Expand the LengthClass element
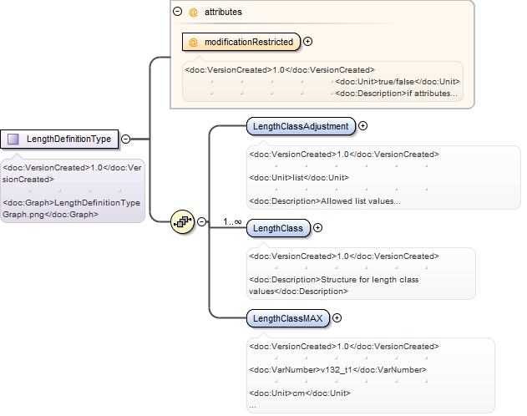 tap(317, 228)
